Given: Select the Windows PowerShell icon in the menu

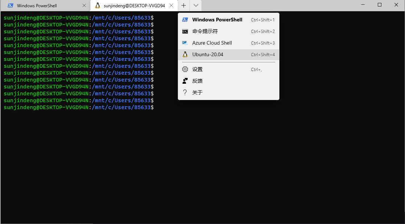Looking at the screenshot, I should click(x=185, y=20).
